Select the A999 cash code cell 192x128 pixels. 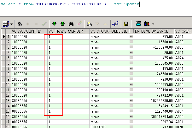pyautogui.click(x=183, y=116)
